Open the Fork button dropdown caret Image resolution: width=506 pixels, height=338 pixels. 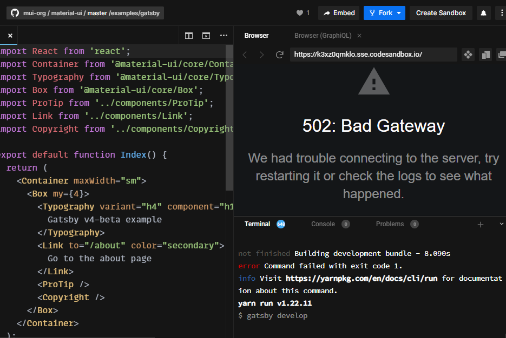[x=398, y=13]
